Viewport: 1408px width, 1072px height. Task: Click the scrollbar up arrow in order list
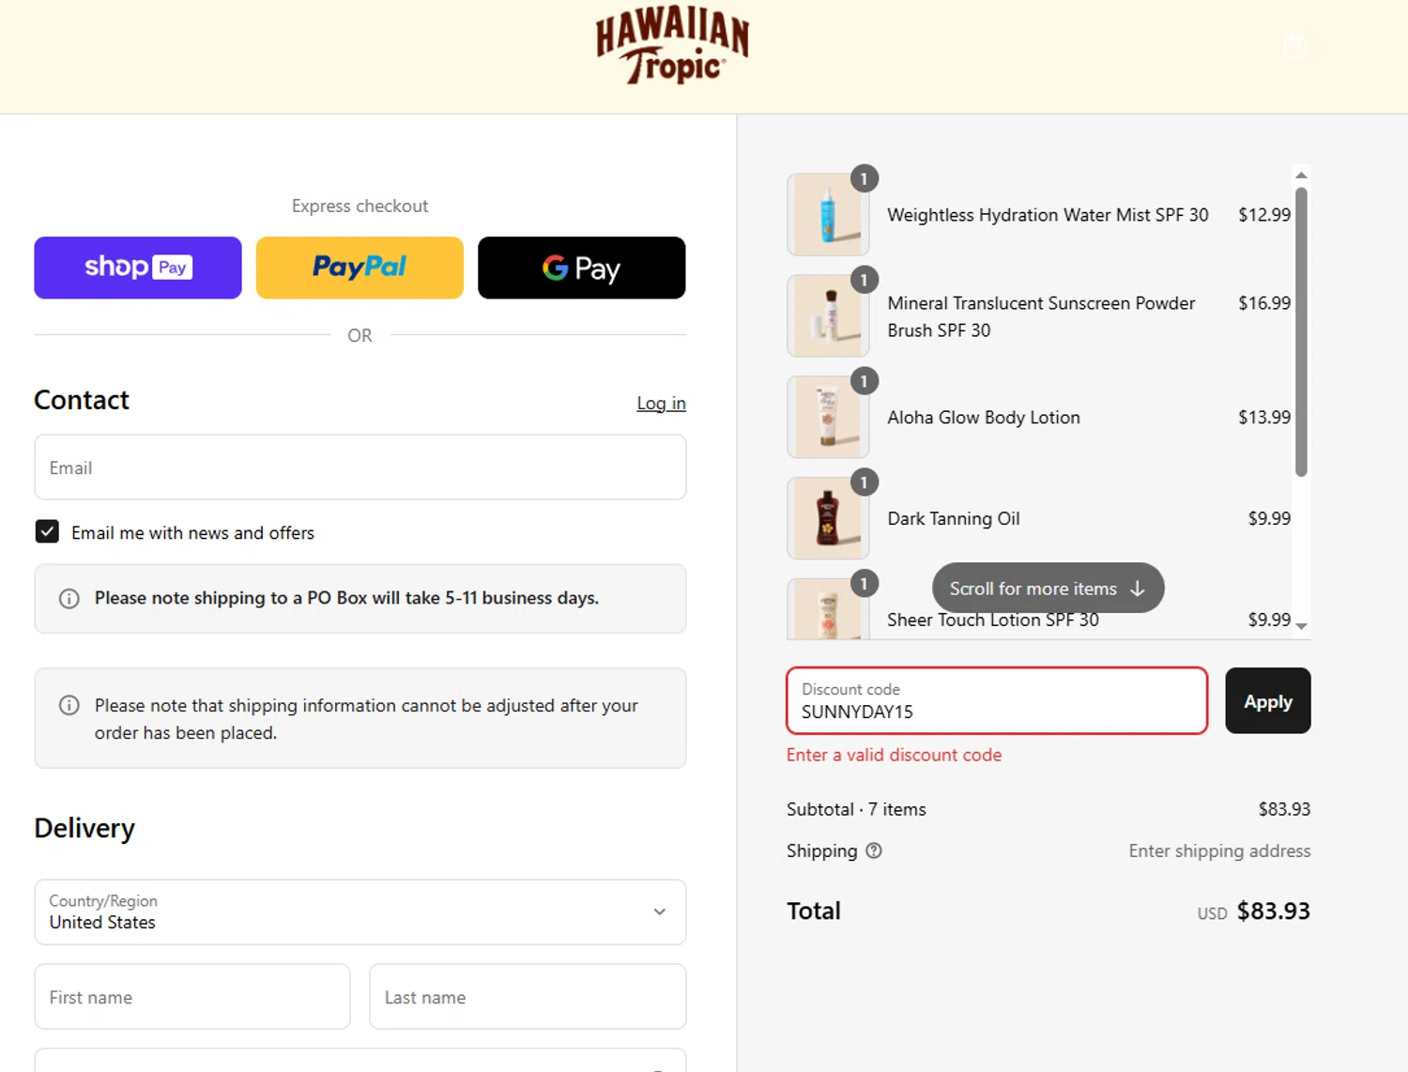[1301, 175]
